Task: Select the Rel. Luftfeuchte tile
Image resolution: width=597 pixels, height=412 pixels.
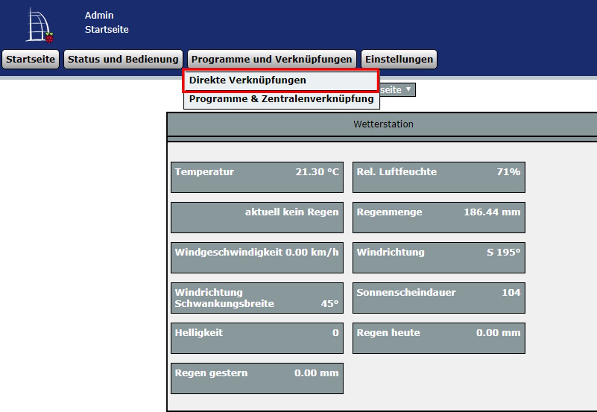Action: coord(438,177)
